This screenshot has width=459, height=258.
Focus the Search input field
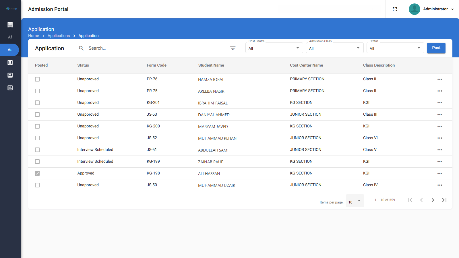click(x=155, y=48)
